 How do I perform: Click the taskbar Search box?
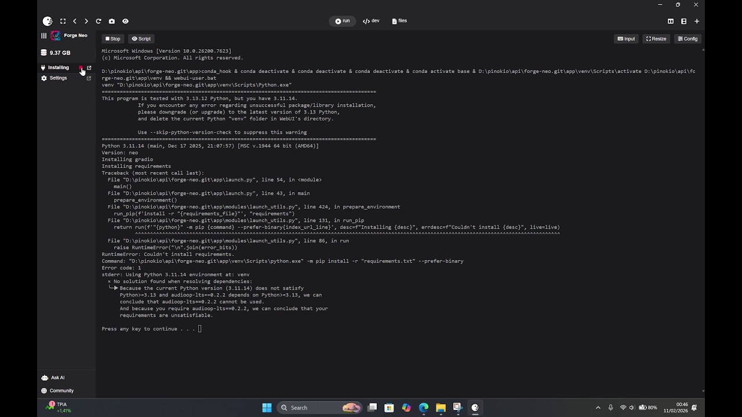pos(319,408)
